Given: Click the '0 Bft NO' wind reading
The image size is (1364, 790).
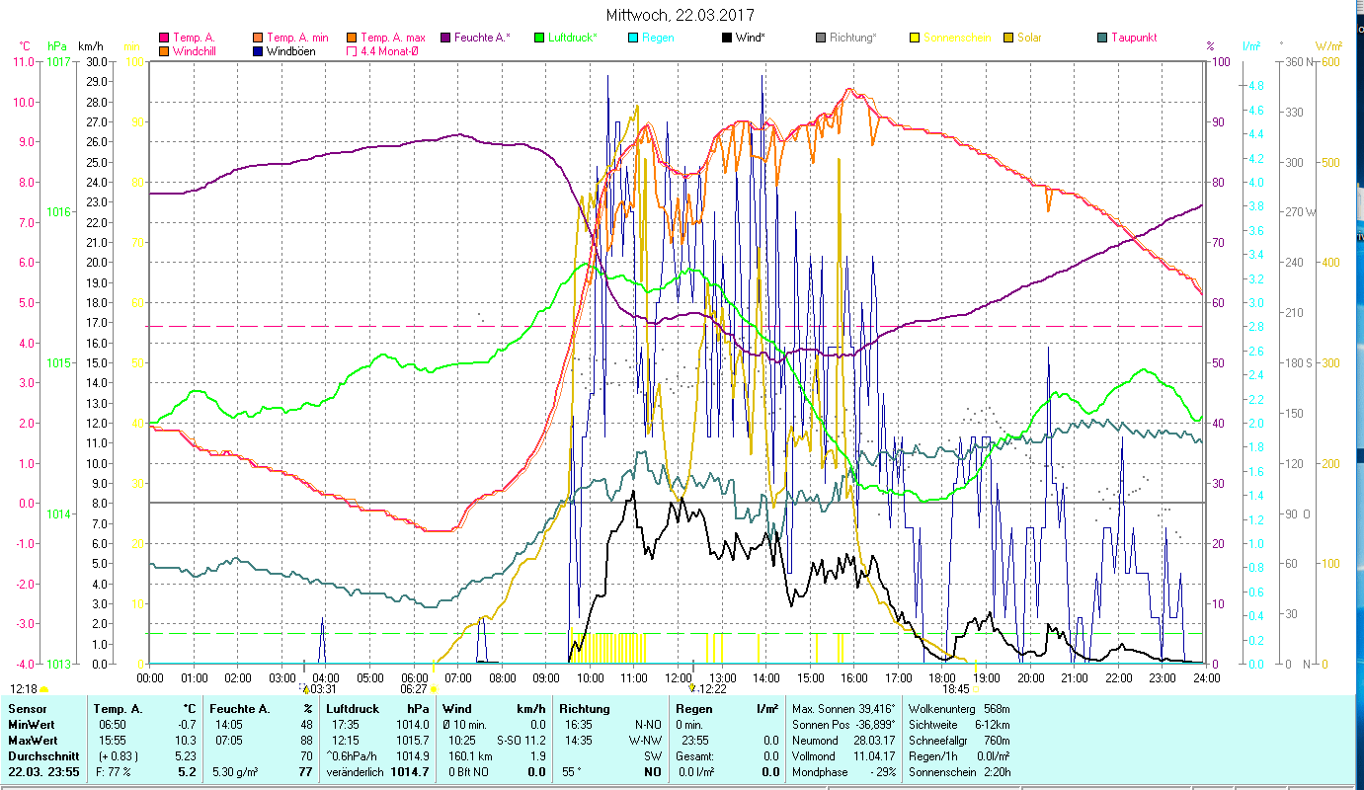Looking at the screenshot, I should [470, 772].
